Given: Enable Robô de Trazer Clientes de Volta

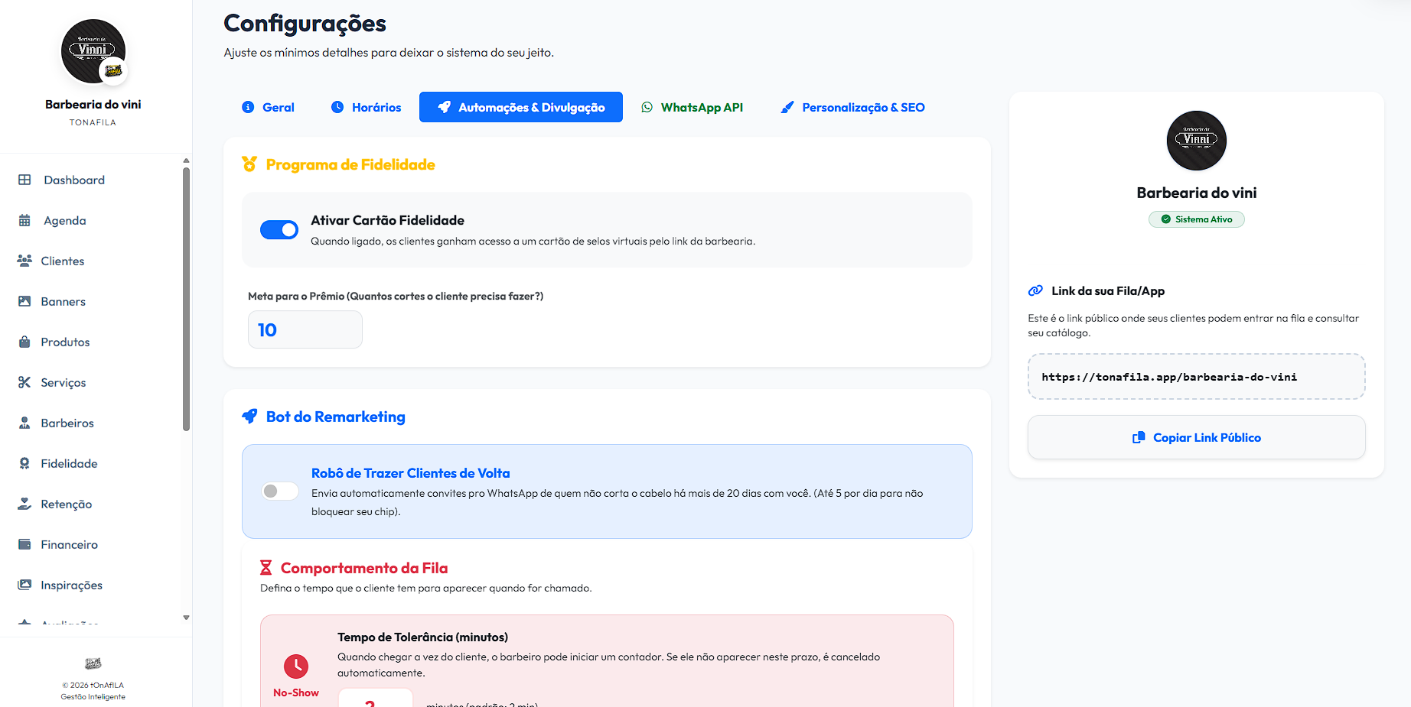Looking at the screenshot, I should (x=279, y=491).
